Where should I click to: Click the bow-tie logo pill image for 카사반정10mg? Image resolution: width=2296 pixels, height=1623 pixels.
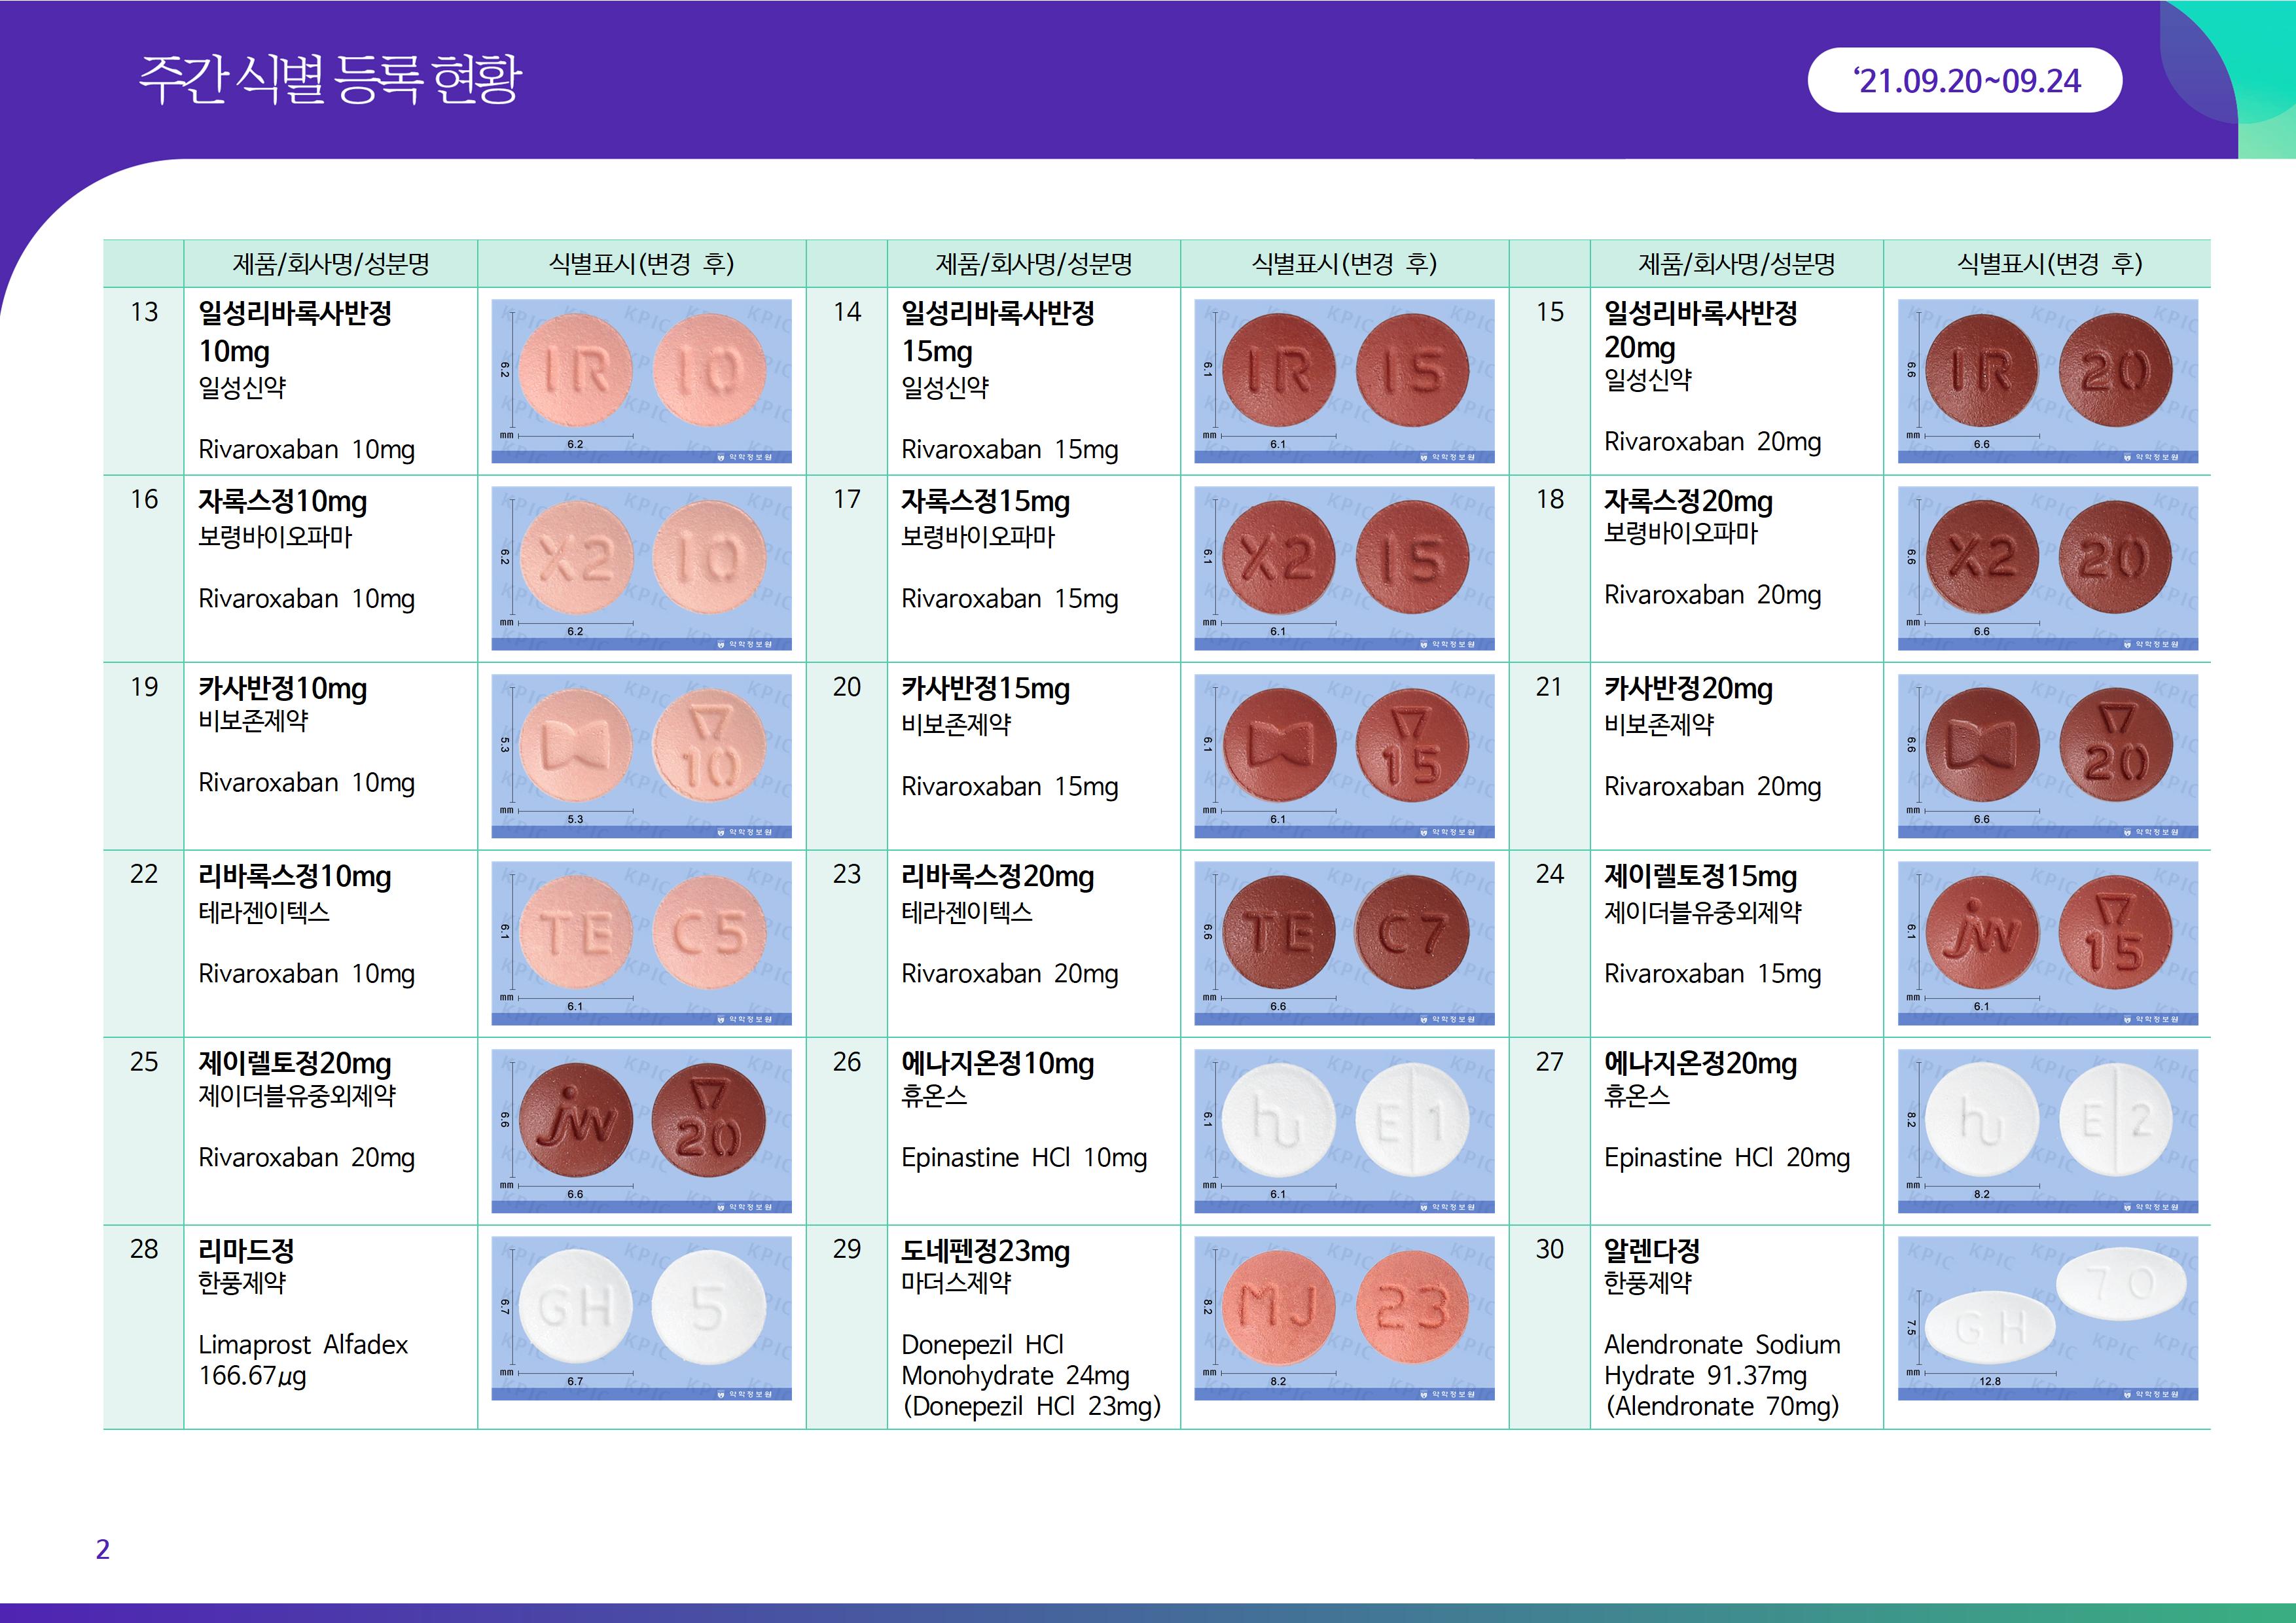coord(641,755)
